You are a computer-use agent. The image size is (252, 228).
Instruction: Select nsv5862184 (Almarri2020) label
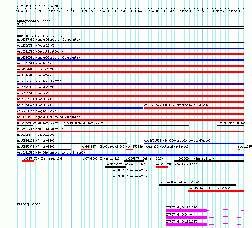(179, 182)
